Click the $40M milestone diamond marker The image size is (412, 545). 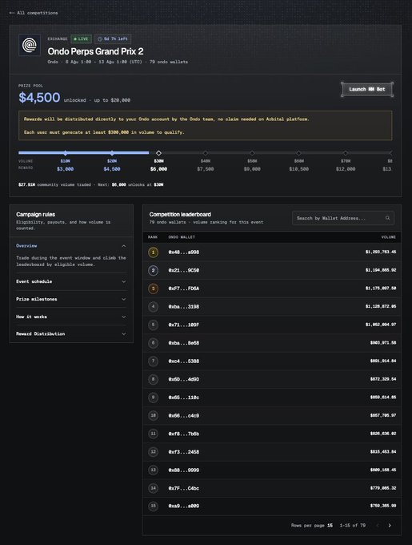click(206, 153)
